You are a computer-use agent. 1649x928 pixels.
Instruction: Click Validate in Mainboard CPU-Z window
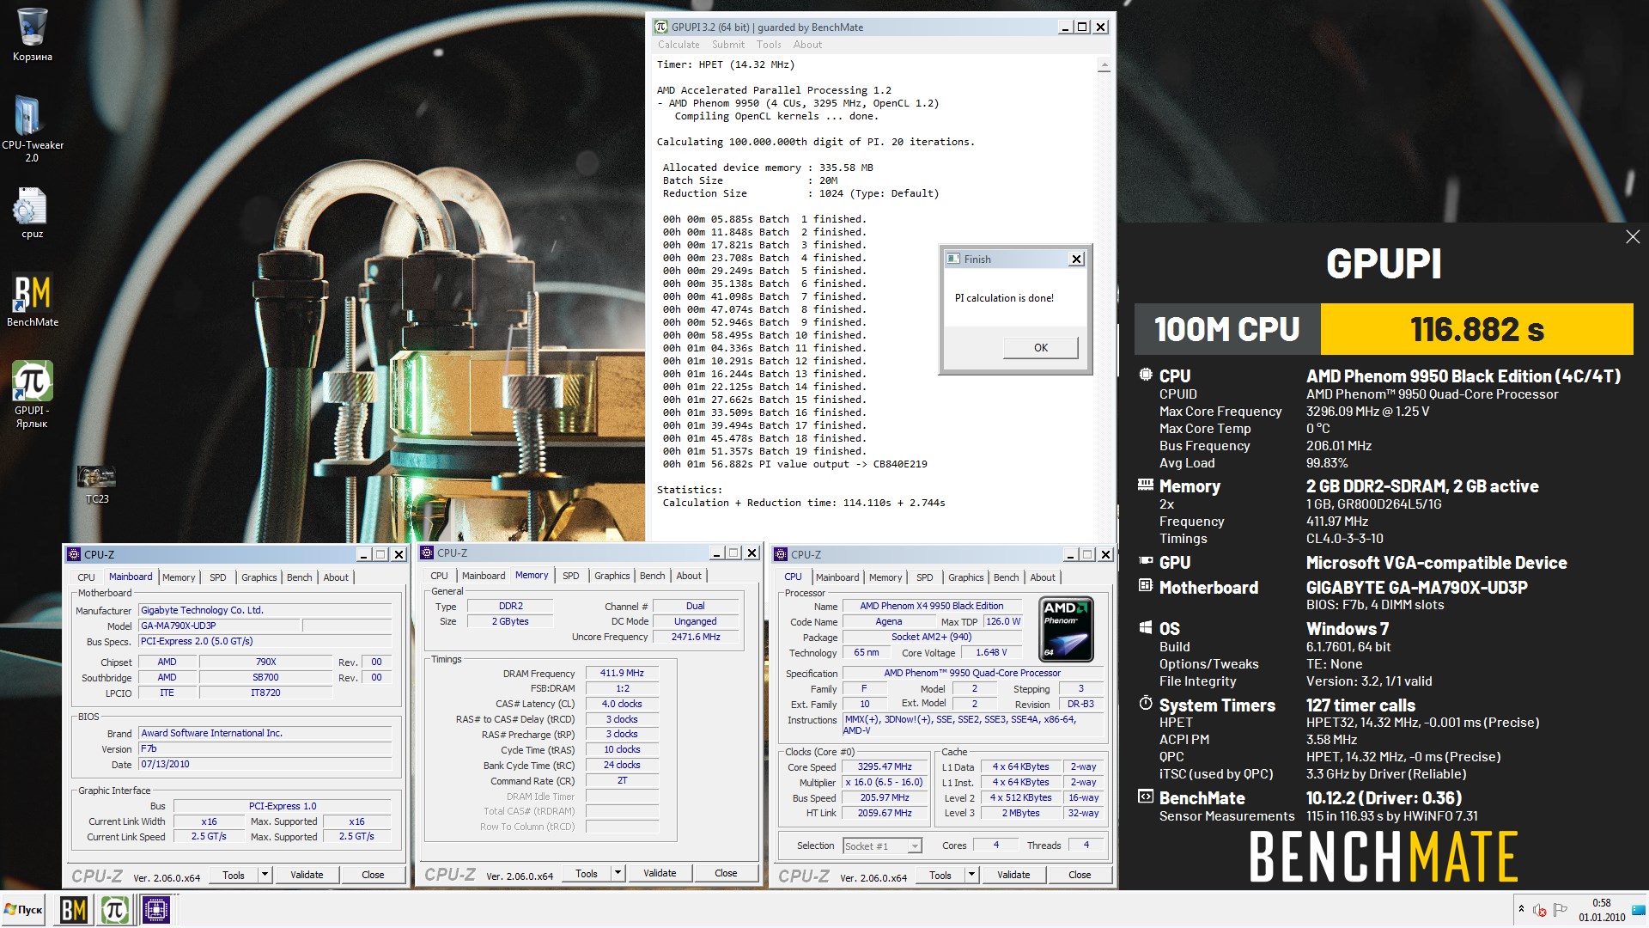click(x=307, y=875)
